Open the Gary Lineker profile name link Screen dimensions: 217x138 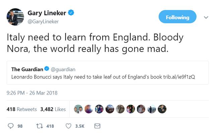coord(47,13)
